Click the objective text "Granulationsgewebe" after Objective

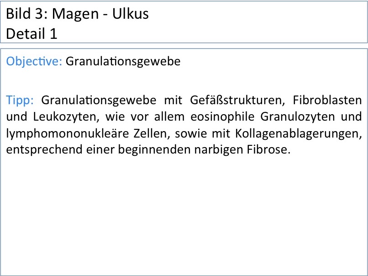pos(123,62)
